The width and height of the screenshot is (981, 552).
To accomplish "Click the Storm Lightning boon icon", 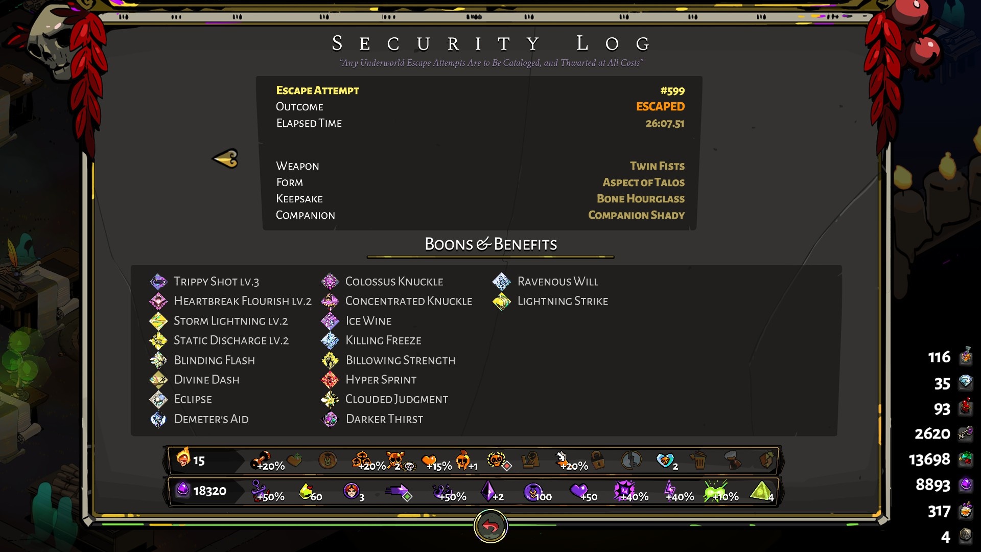I will [158, 321].
